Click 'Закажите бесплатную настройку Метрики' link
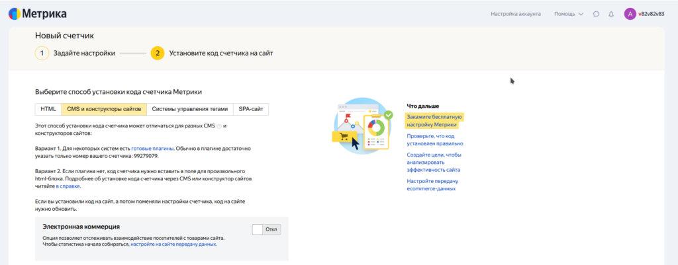The image size is (678, 265). (434, 120)
